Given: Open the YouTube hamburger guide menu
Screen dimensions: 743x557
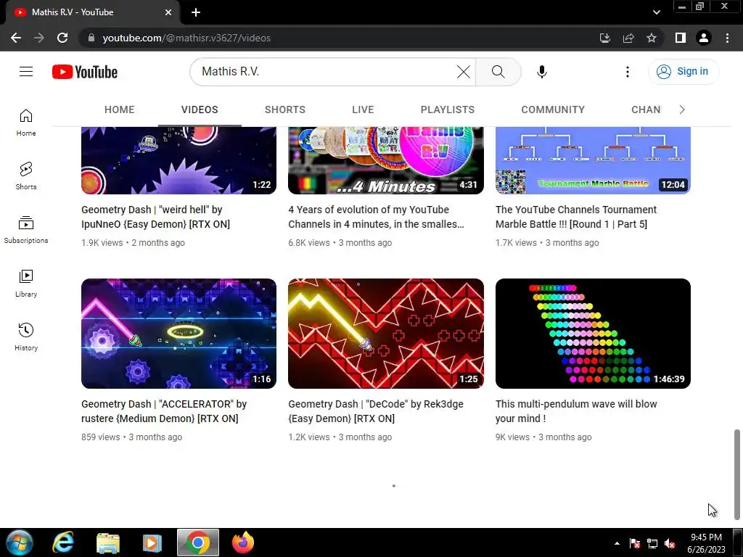Looking at the screenshot, I should [x=26, y=72].
